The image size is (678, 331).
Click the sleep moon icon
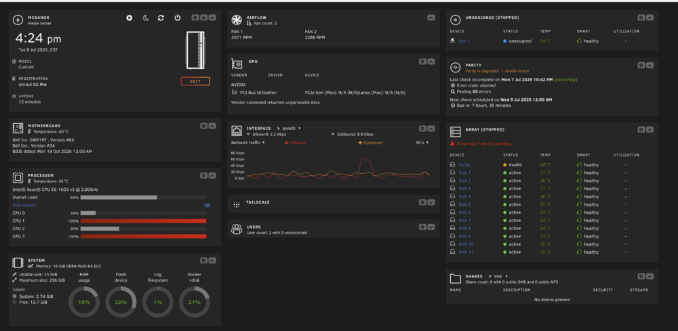click(x=146, y=18)
